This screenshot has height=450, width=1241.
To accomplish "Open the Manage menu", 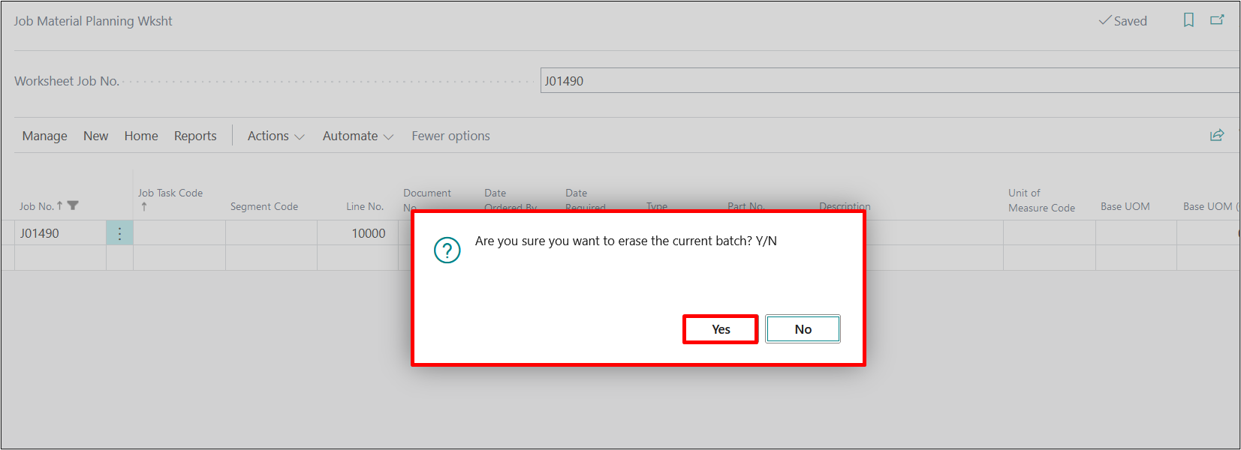I will pos(44,136).
